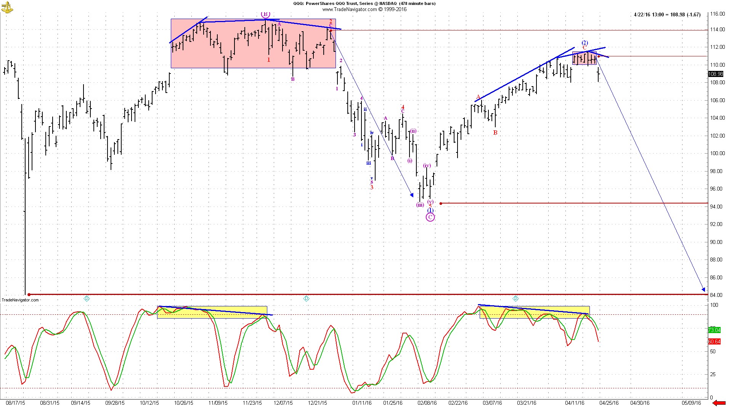Click the 11/09/15 date label
This screenshot has width=729, height=407.
(218, 403)
